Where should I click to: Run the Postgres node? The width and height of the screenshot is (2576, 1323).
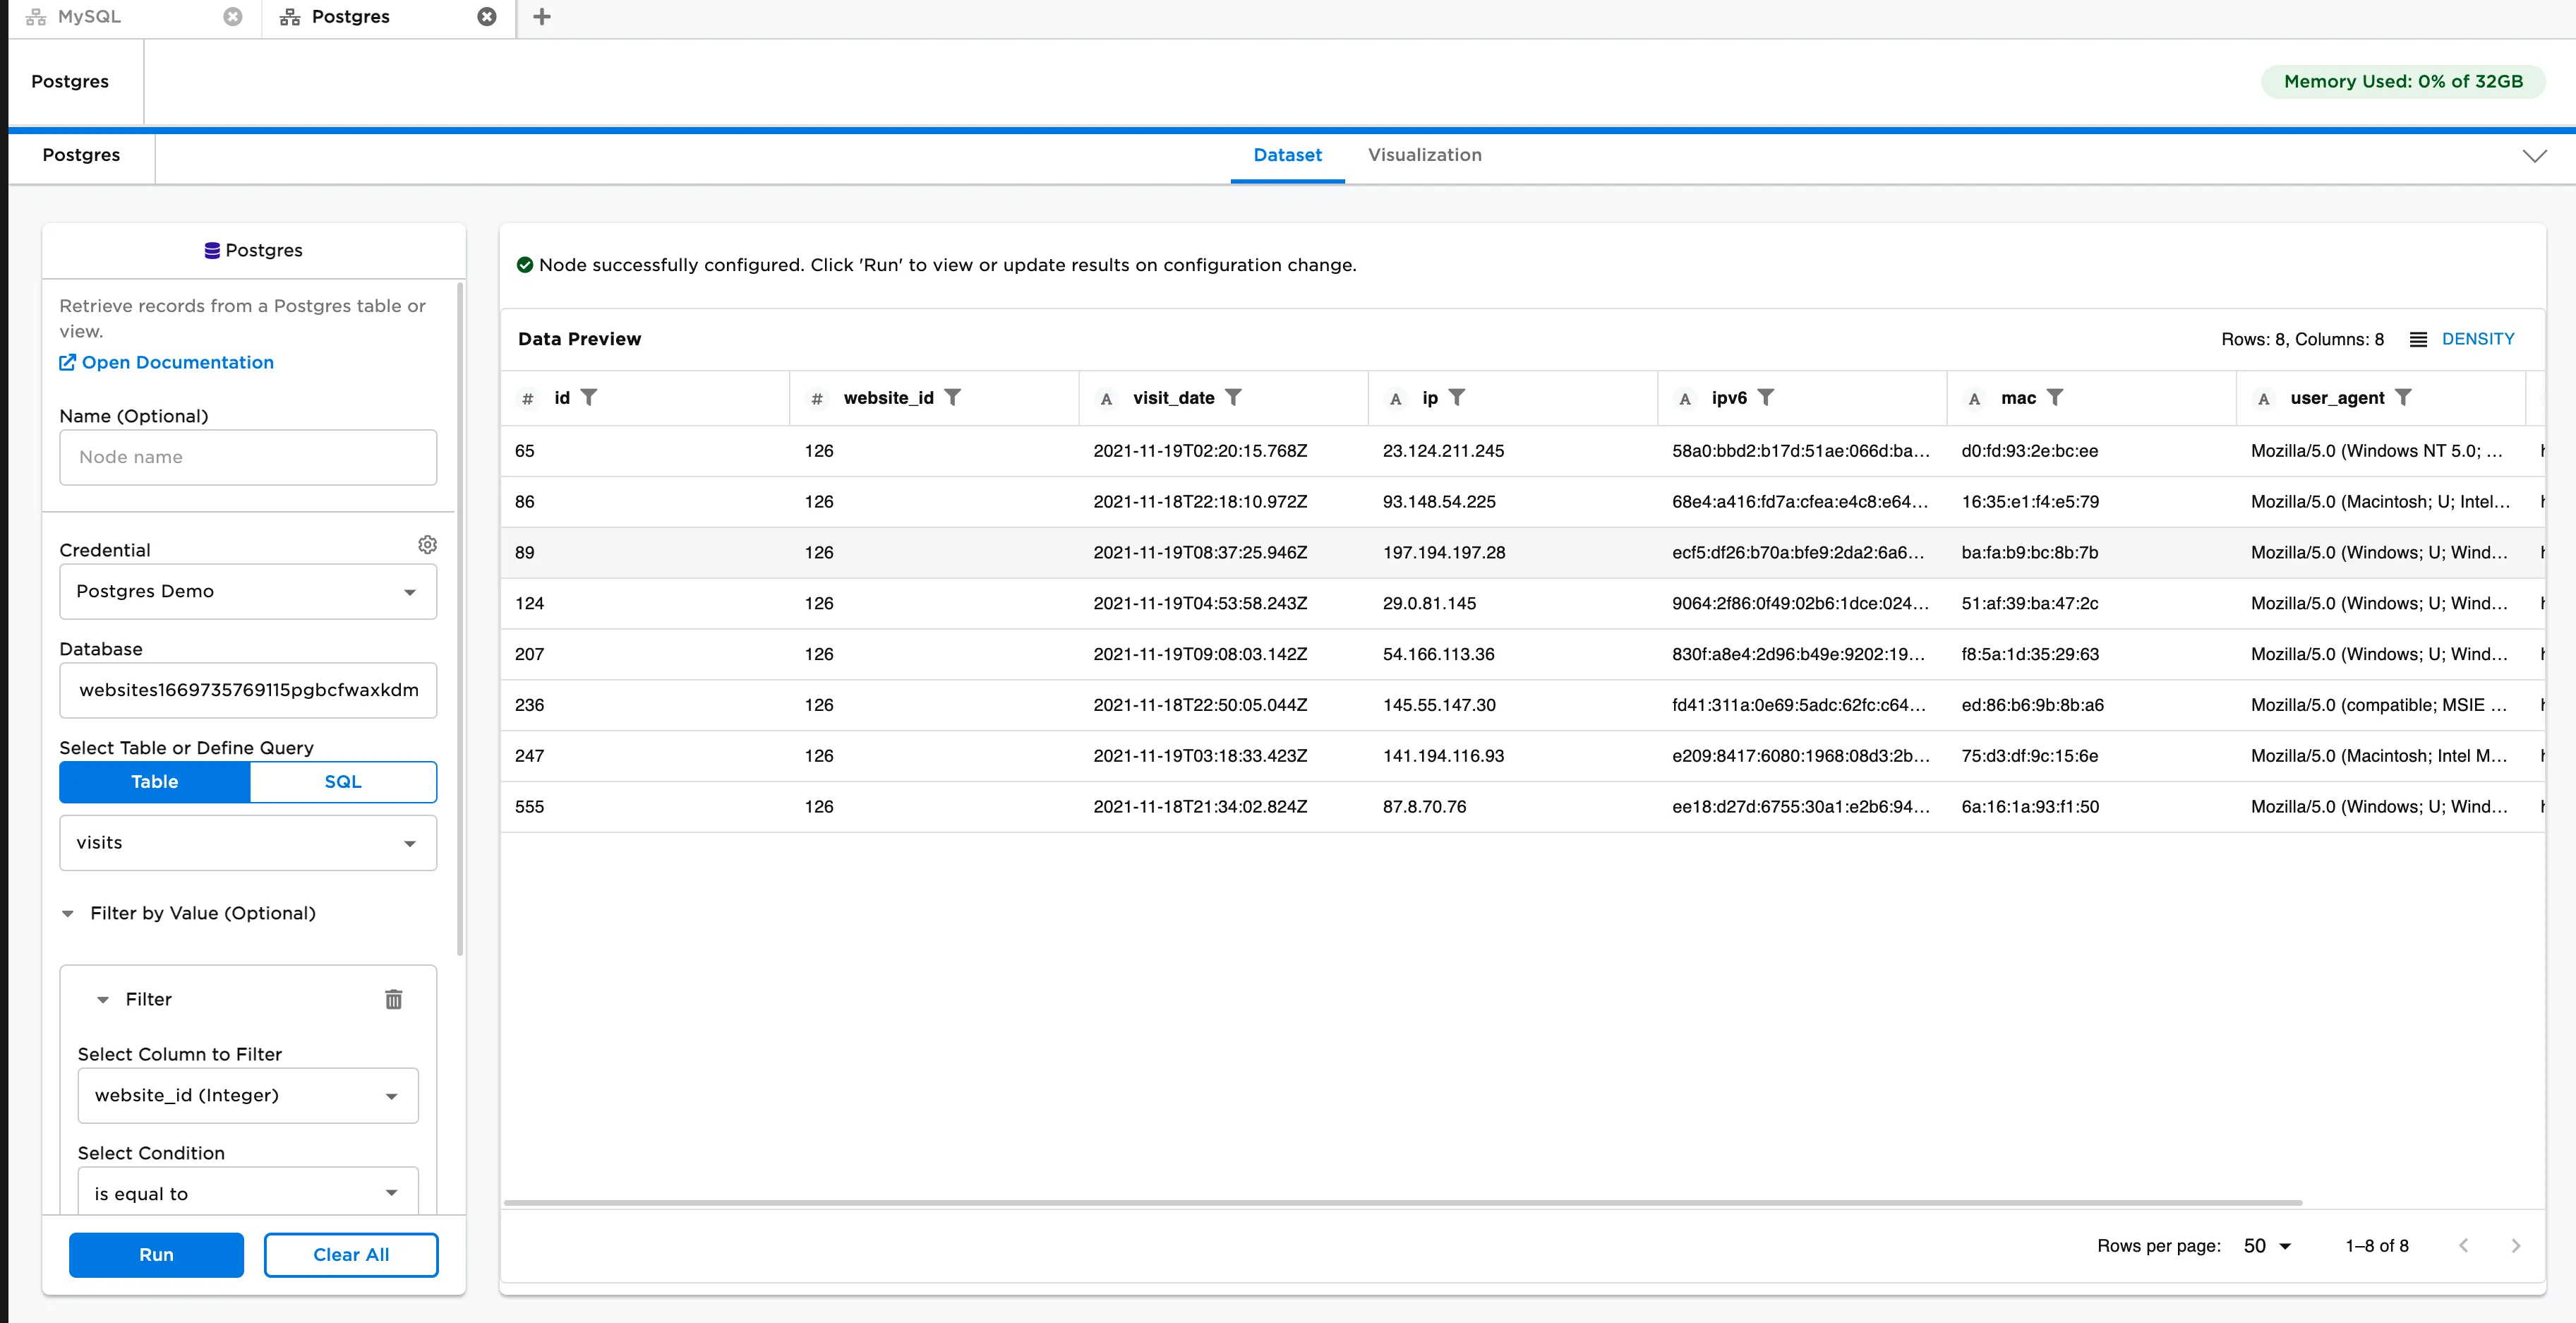(156, 1255)
